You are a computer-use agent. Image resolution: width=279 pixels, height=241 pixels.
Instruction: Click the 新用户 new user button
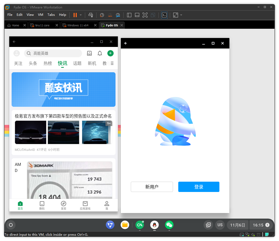pos(152,187)
